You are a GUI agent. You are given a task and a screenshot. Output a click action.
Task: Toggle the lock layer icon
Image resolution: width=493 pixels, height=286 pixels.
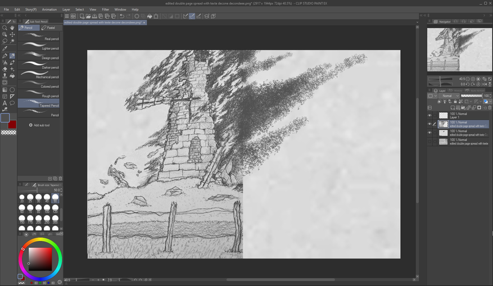click(x=455, y=102)
